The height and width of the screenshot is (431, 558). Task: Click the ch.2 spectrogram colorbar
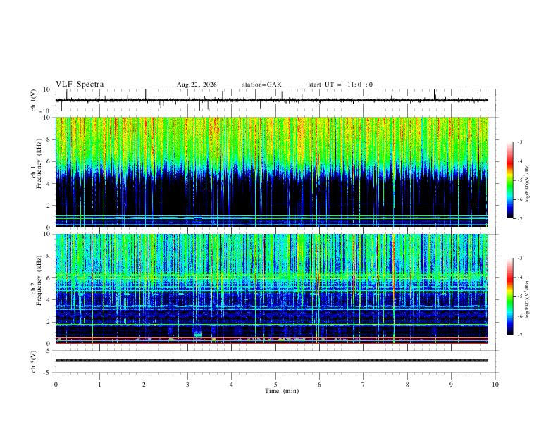point(509,296)
